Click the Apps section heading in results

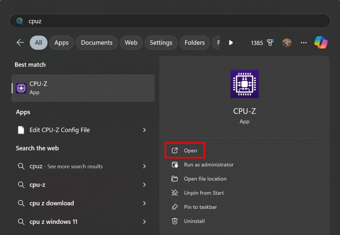click(x=23, y=112)
